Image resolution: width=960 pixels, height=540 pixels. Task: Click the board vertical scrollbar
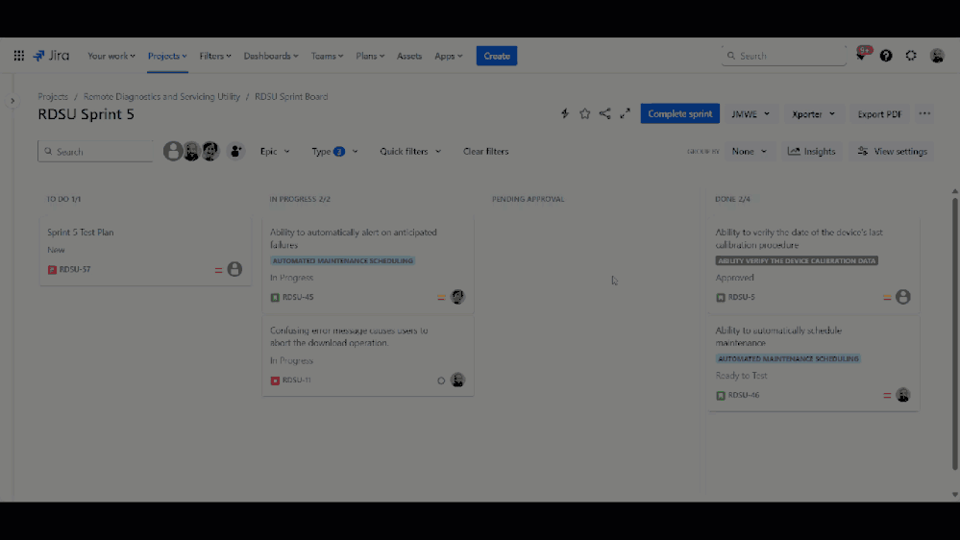click(954, 333)
